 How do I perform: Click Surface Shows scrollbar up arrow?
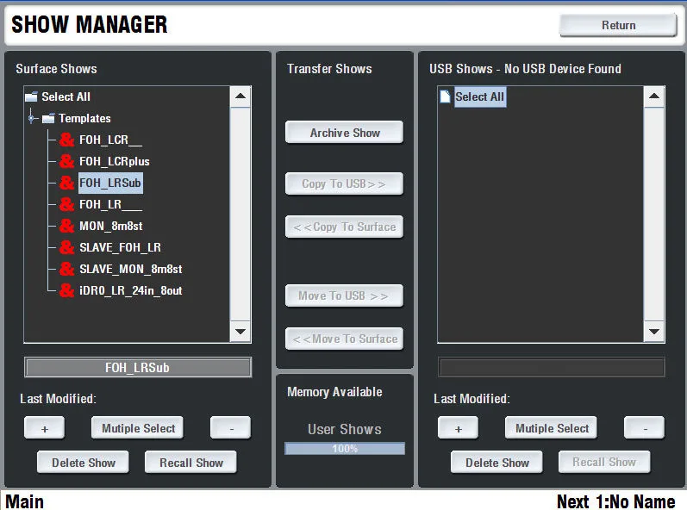coord(240,96)
